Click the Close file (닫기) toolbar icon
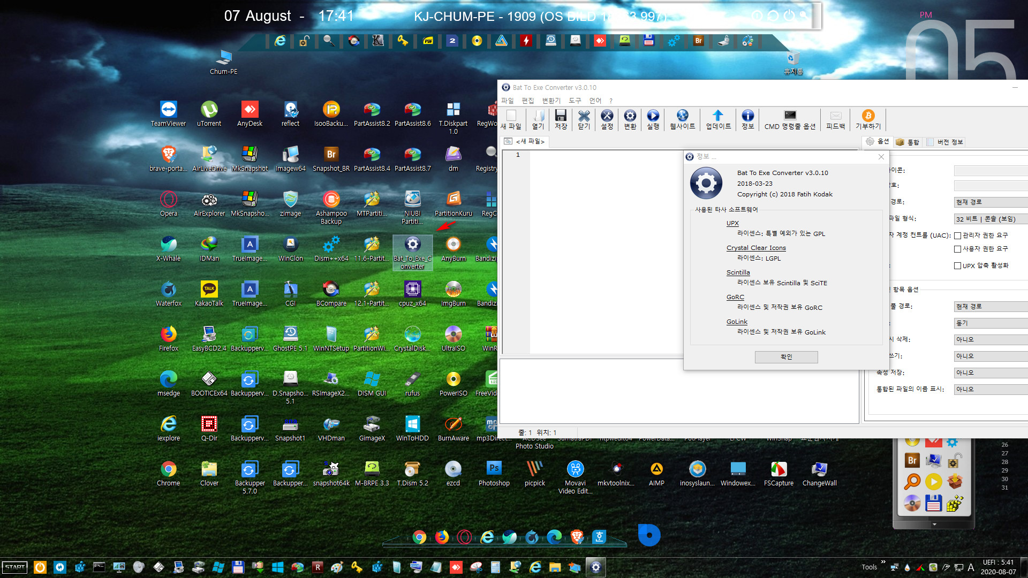Image resolution: width=1028 pixels, height=578 pixels. point(584,119)
